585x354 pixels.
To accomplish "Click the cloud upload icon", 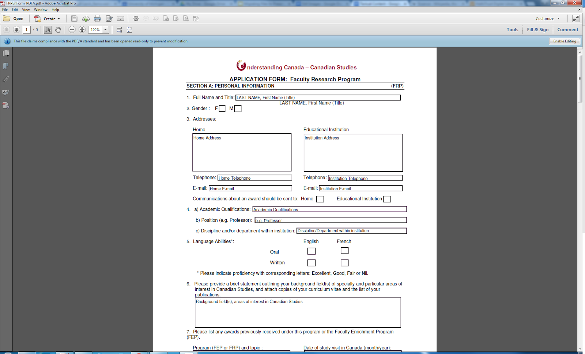I will coord(86,19).
